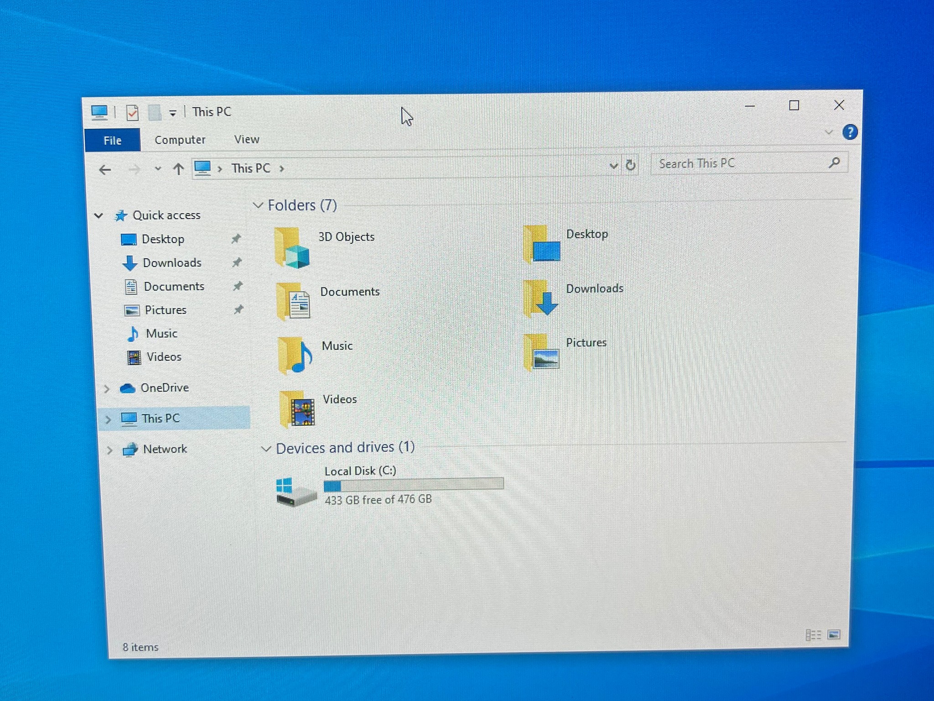Switch to large icons view layout icon
The height and width of the screenshot is (701, 934).
point(834,634)
